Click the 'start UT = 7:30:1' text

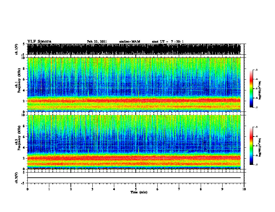(x=168, y=42)
